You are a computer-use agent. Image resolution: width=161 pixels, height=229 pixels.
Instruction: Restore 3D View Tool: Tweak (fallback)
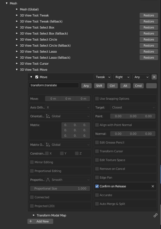click(149, 21)
